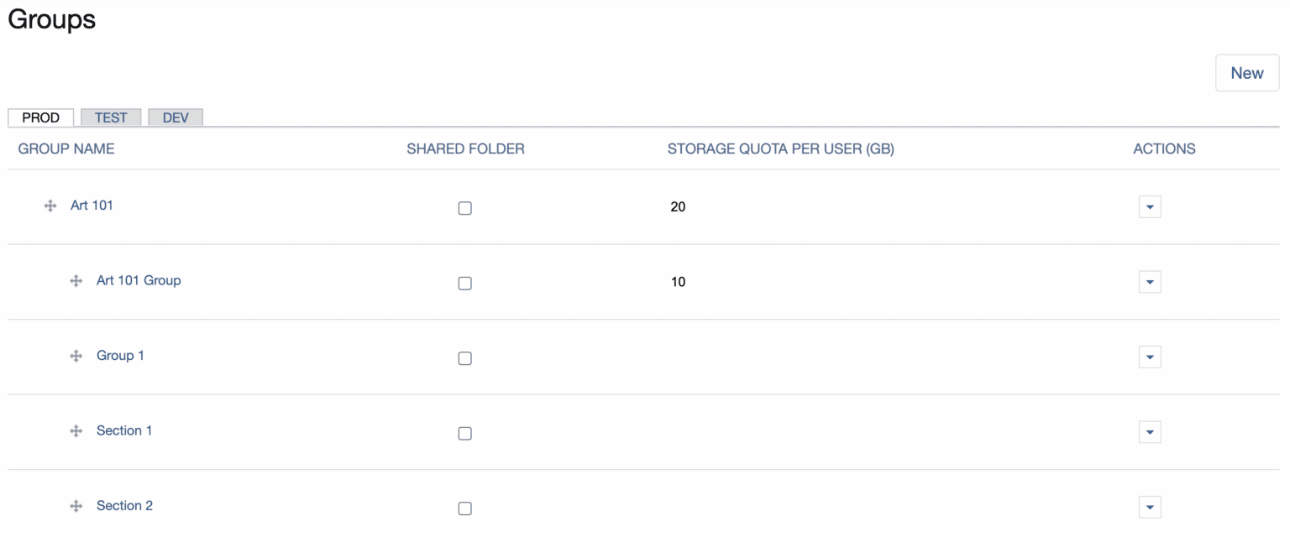Open the actions dropdown for Art 101
Screen dimensions: 1290x542
point(1150,206)
